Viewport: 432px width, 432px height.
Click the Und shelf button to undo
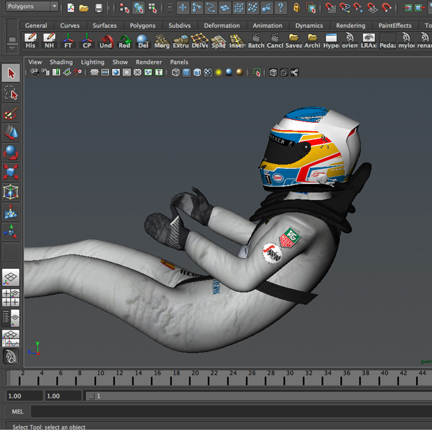click(106, 41)
